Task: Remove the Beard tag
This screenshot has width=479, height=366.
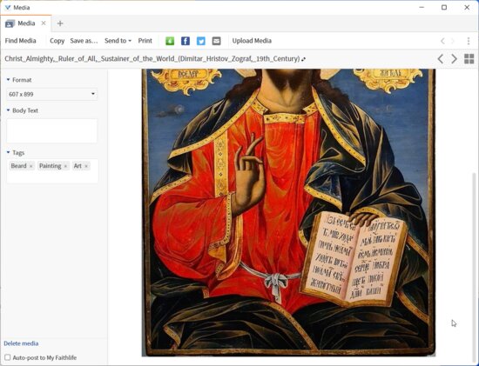Action: [30, 166]
